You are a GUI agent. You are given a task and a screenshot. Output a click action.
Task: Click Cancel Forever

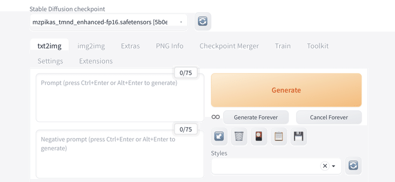[x=329, y=117]
